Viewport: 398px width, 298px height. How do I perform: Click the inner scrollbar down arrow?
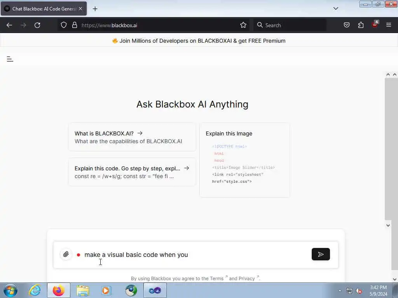tap(388, 225)
